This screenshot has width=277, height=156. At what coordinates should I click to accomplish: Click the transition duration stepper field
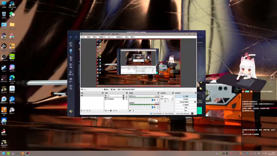click(x=169, y=99)
